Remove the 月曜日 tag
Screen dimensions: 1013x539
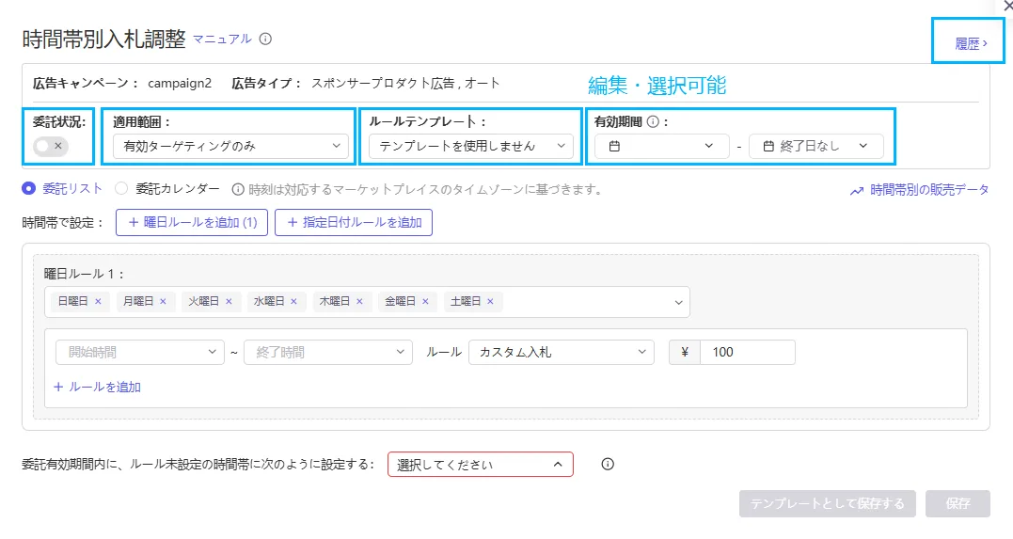click(163, 301)
